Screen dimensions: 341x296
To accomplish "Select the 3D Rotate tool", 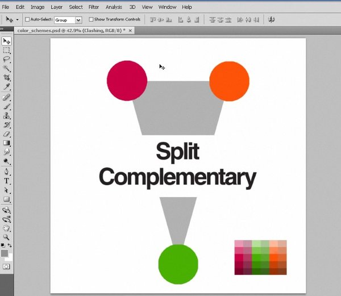I will click(x=6, y=210).
